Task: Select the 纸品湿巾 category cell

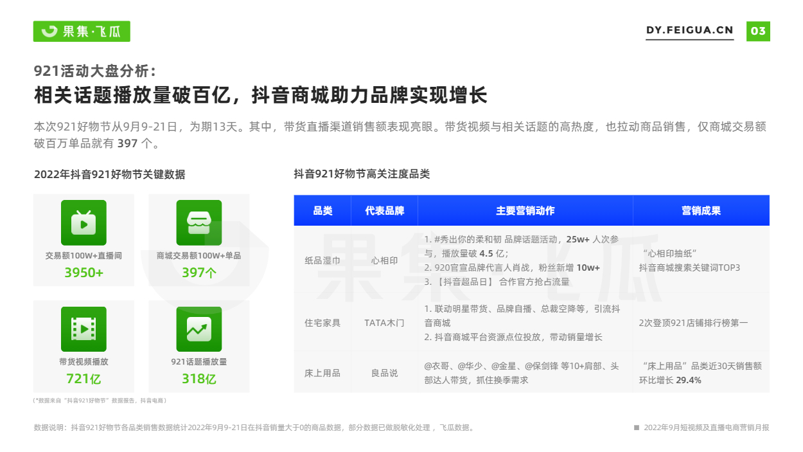Action: 322,261
